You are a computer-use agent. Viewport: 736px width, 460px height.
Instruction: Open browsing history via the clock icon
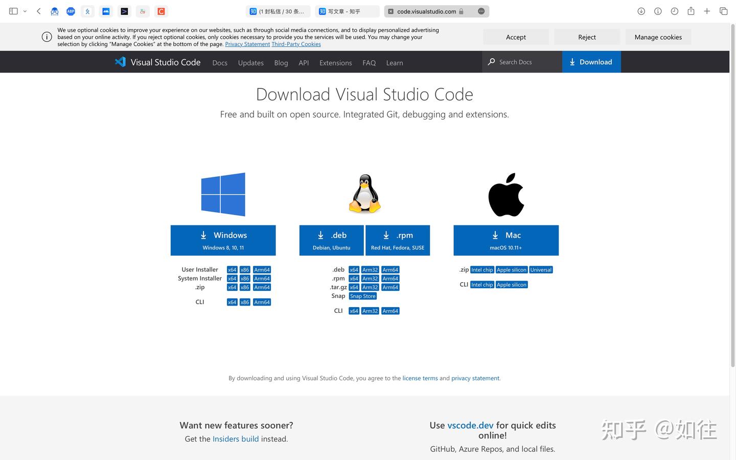[x=674, y=11]
